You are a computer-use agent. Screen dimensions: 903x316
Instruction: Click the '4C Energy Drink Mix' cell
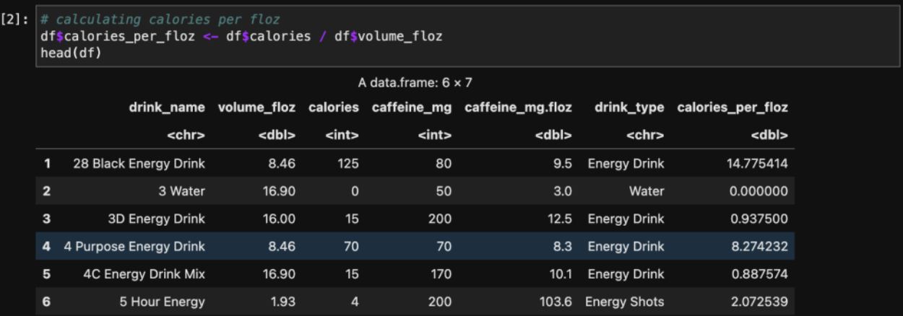pos(143,274)
